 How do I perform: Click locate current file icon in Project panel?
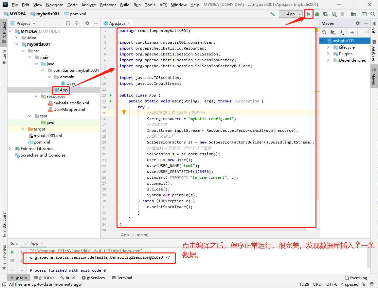pyautogui.click(x=68, y=23)
